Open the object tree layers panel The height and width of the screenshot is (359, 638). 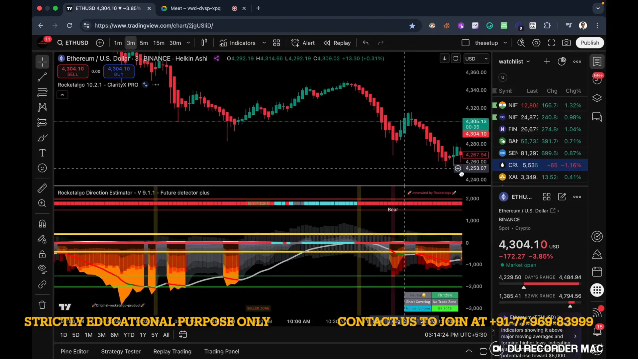[597, 98]
